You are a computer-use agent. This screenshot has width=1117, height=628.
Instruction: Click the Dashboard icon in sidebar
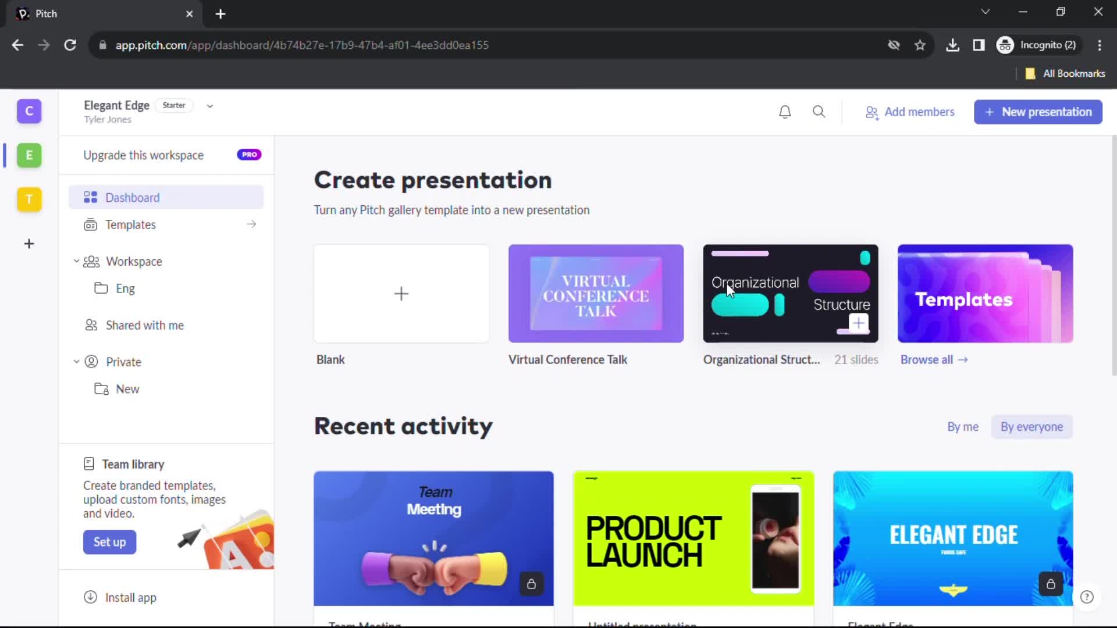tap(90, 197)
